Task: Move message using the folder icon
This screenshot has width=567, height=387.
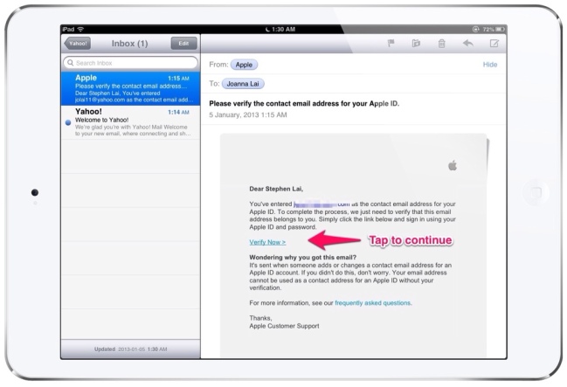Action: coord(416,44)
